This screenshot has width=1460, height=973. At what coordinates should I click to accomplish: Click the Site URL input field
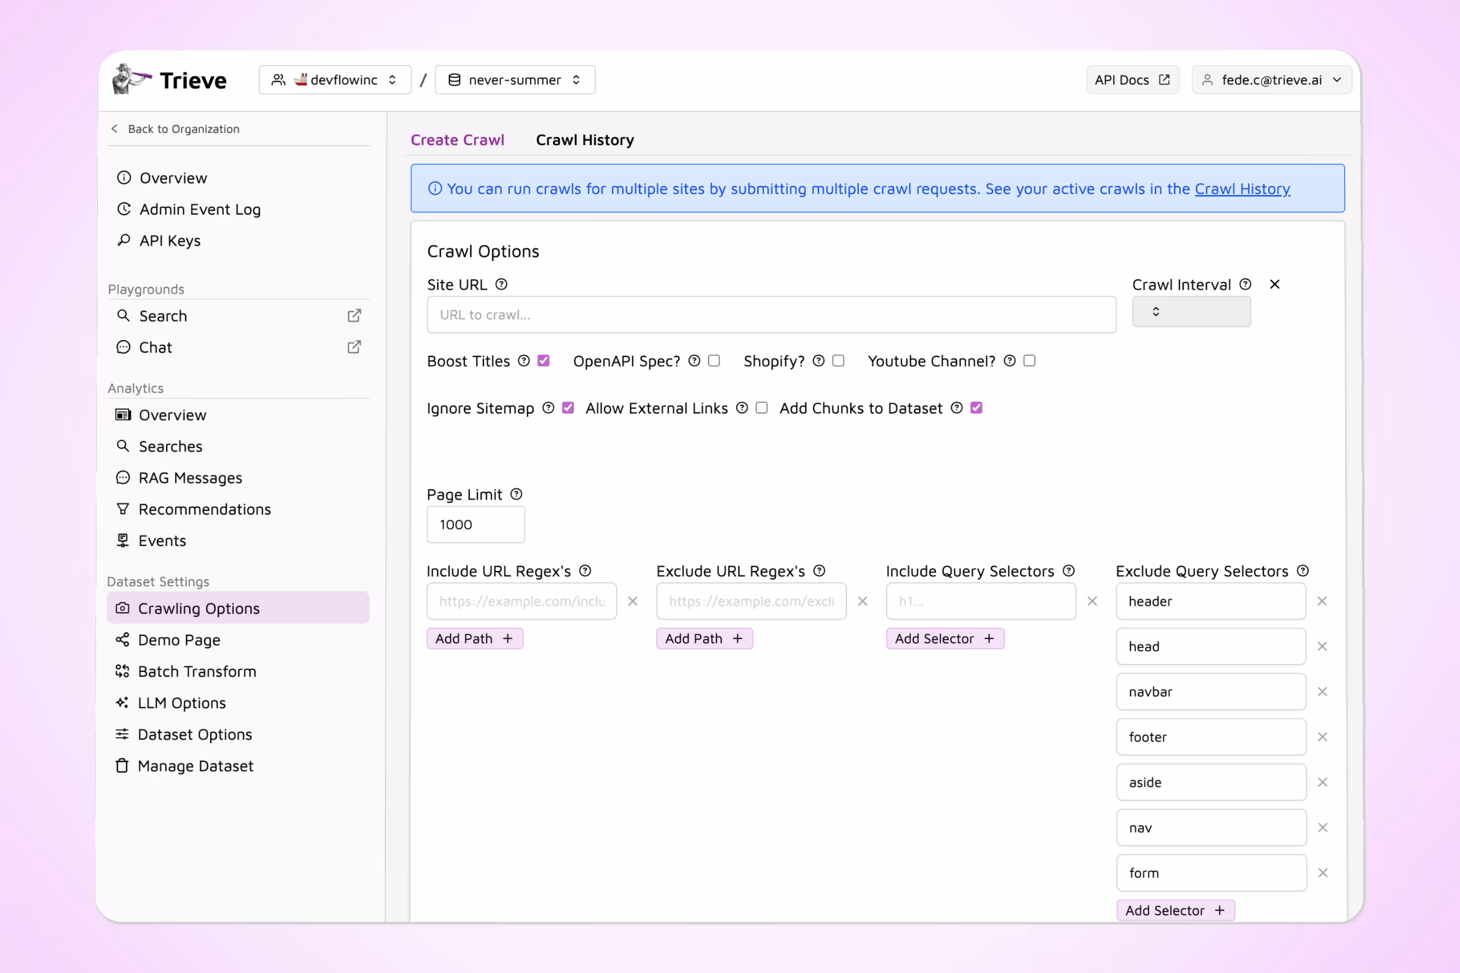771,315
